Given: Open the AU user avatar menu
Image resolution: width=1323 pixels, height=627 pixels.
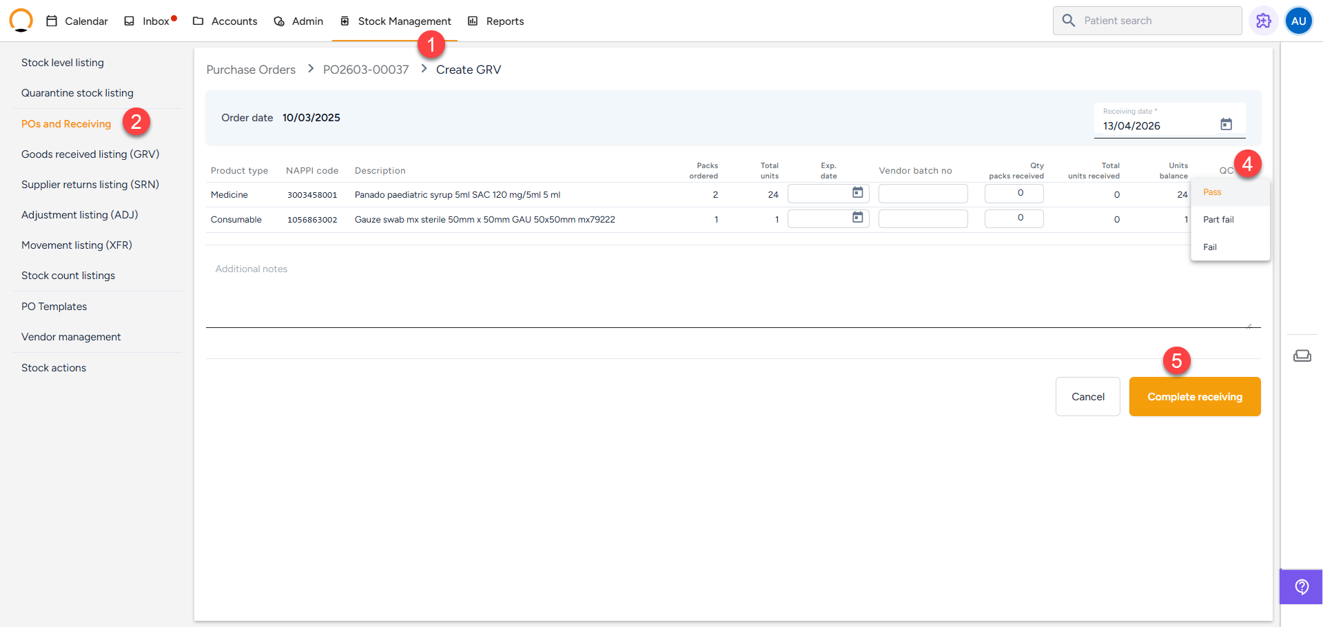Looking at the screenshot, I should pyautogui.click(x=1298, y=21).
